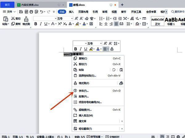Toggle justified alignment button in ribbon
The height and width of the screenshot is (138, 185).
point(116,24)
